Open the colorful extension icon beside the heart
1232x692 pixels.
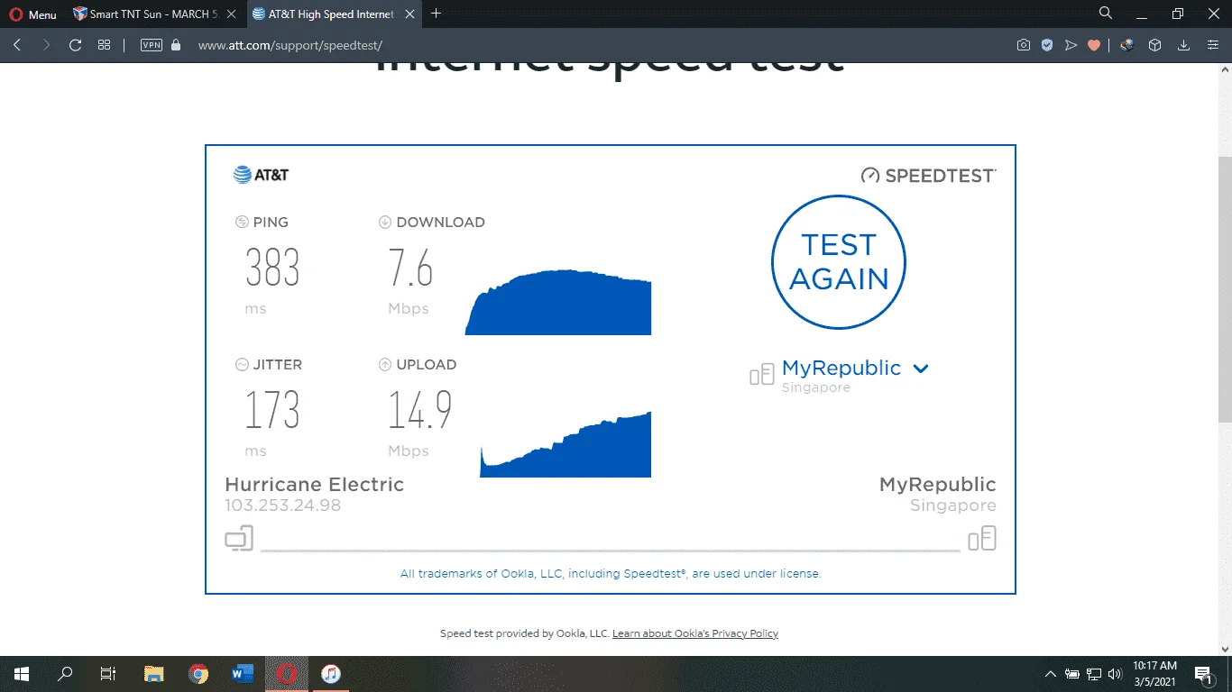point(1127,45)
